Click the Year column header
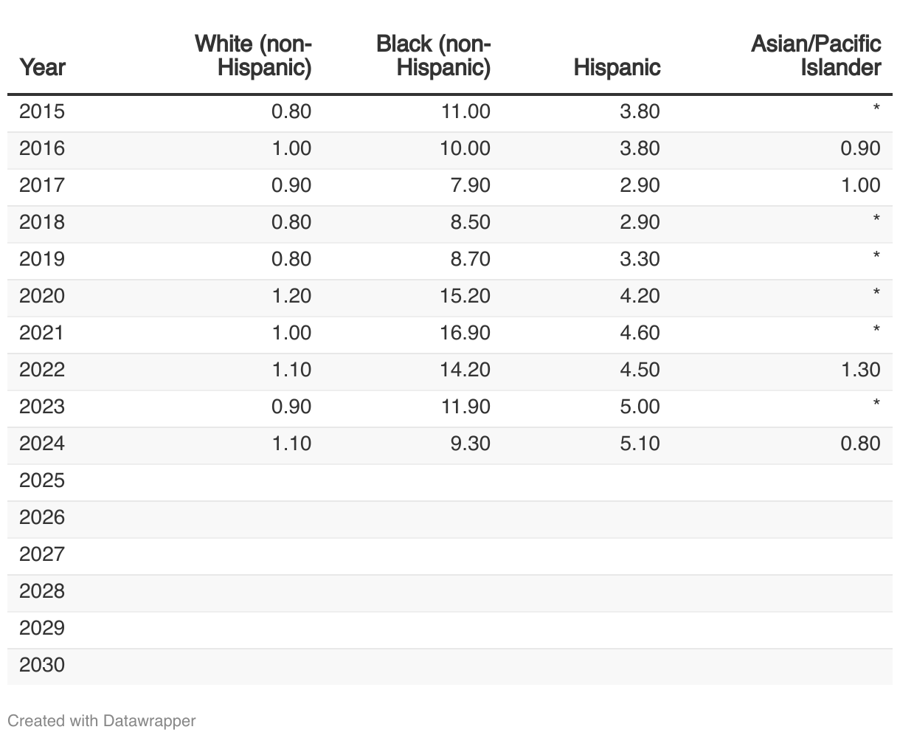Image resolution: width=900 pixels, height=738 pixels. click(42, 68)
